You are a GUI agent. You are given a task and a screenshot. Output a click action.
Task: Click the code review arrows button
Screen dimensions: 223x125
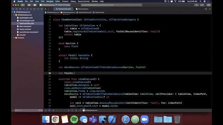(x=202, y=5)
